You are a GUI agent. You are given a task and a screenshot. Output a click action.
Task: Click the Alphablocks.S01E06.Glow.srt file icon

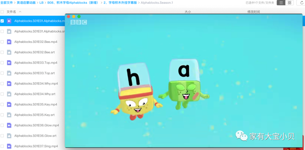pos(9,136)
